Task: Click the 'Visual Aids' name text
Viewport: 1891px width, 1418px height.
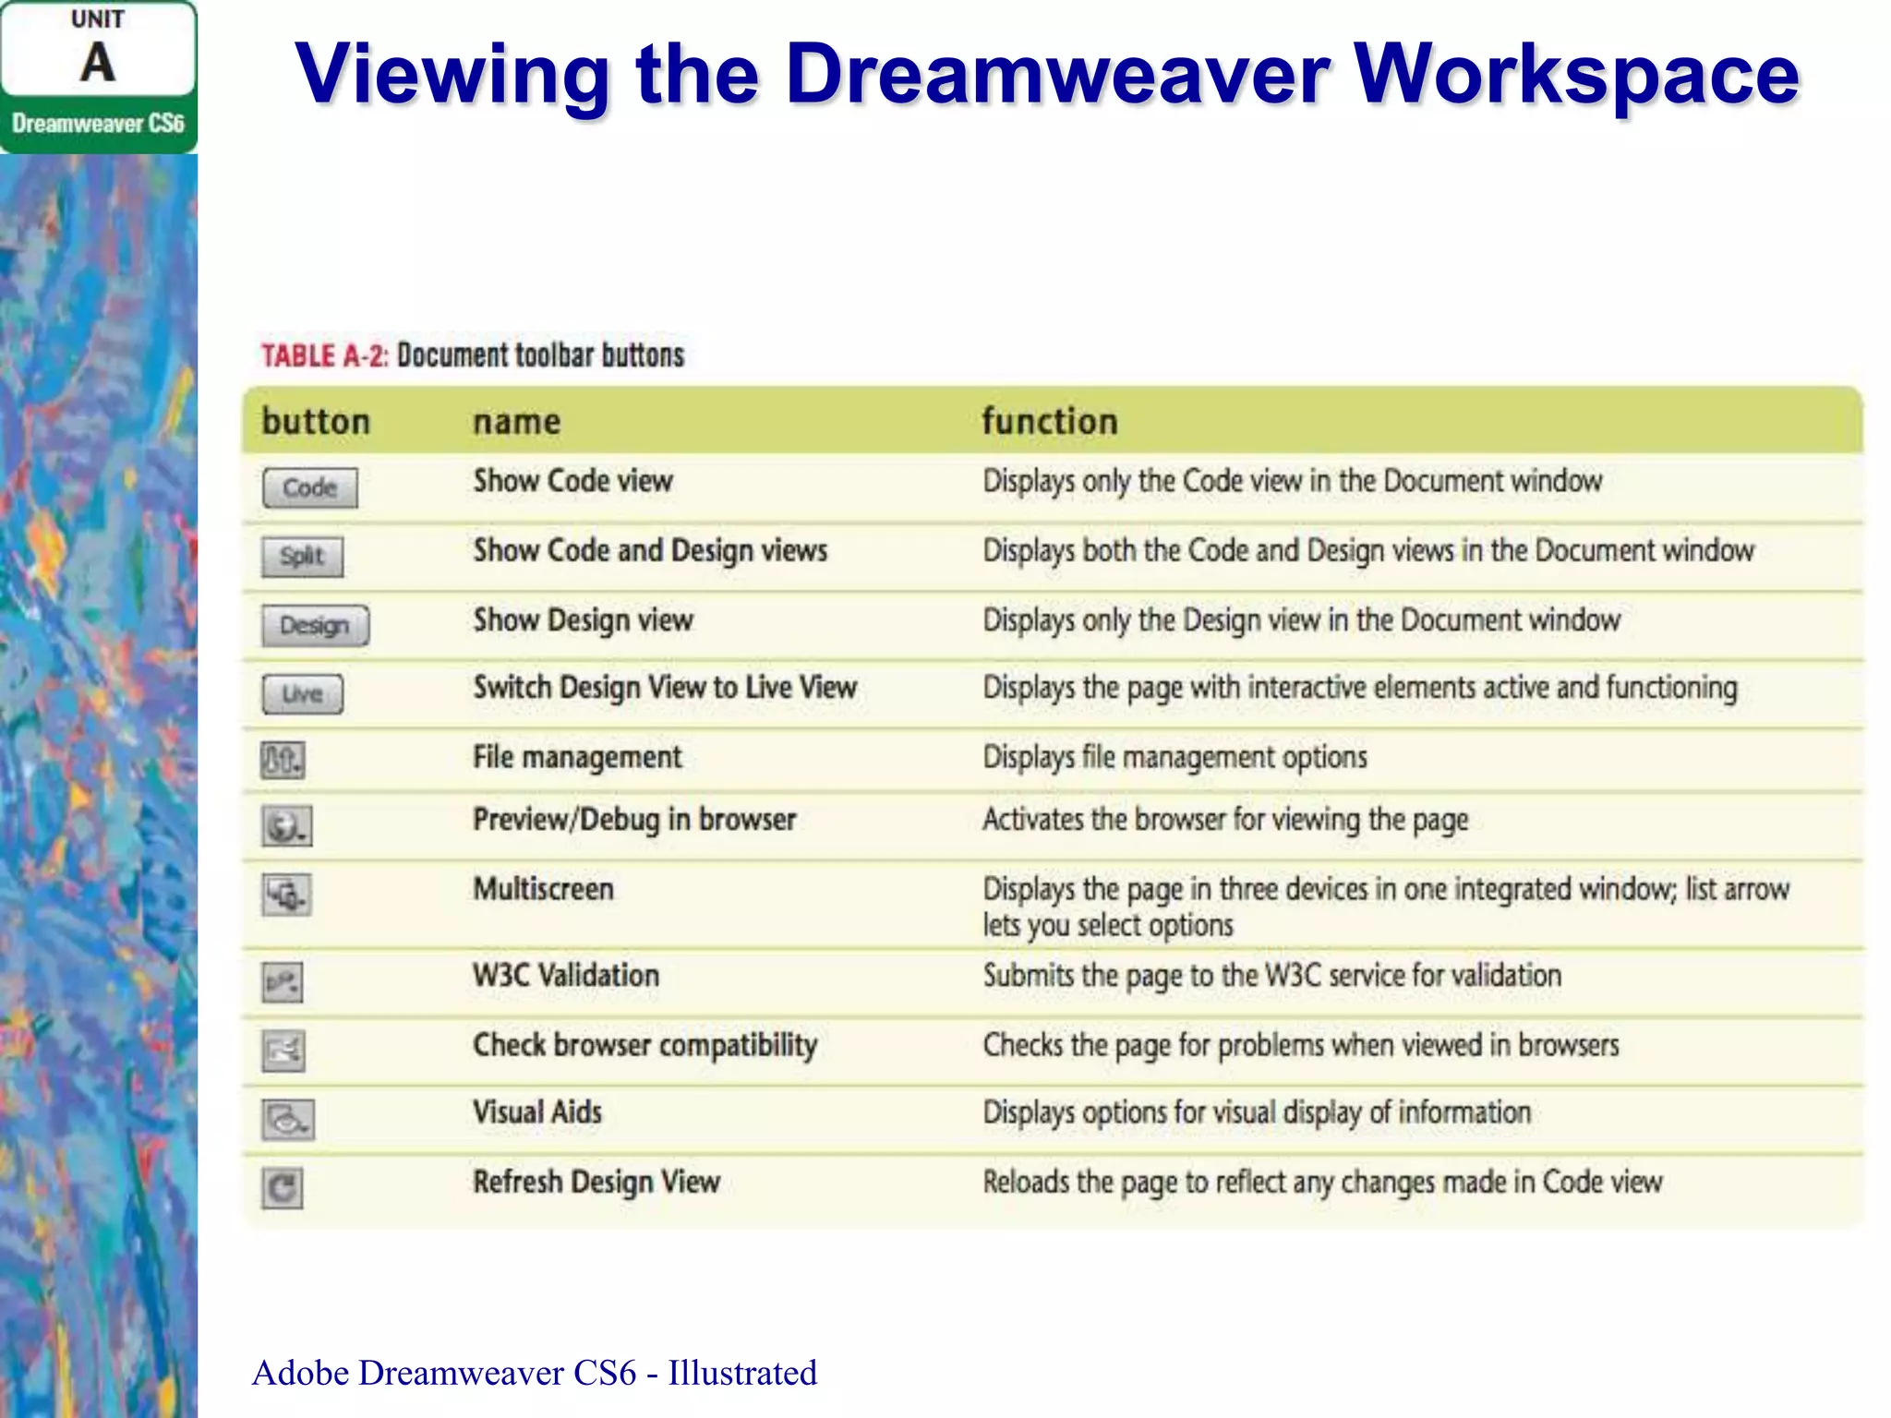Action: 537,1112
